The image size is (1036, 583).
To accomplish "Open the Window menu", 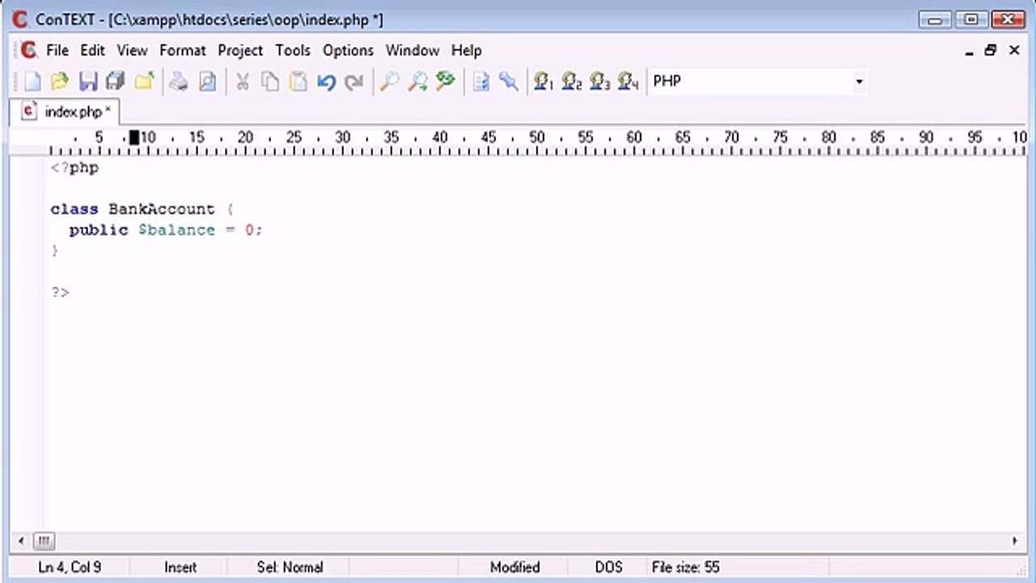I will pyautogui.click(x=412, y=50).
